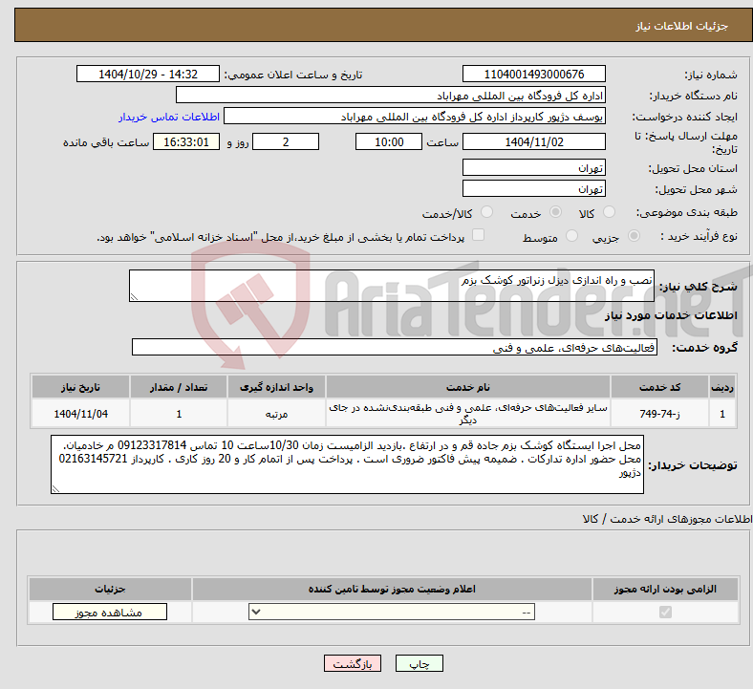753x689 pixels.
Task: Click the unit cell مرتبه
Action: (x=276, y=414)
